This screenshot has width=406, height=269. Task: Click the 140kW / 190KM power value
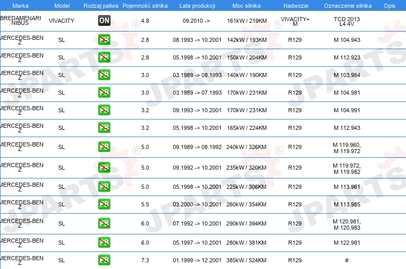[247, 75]
